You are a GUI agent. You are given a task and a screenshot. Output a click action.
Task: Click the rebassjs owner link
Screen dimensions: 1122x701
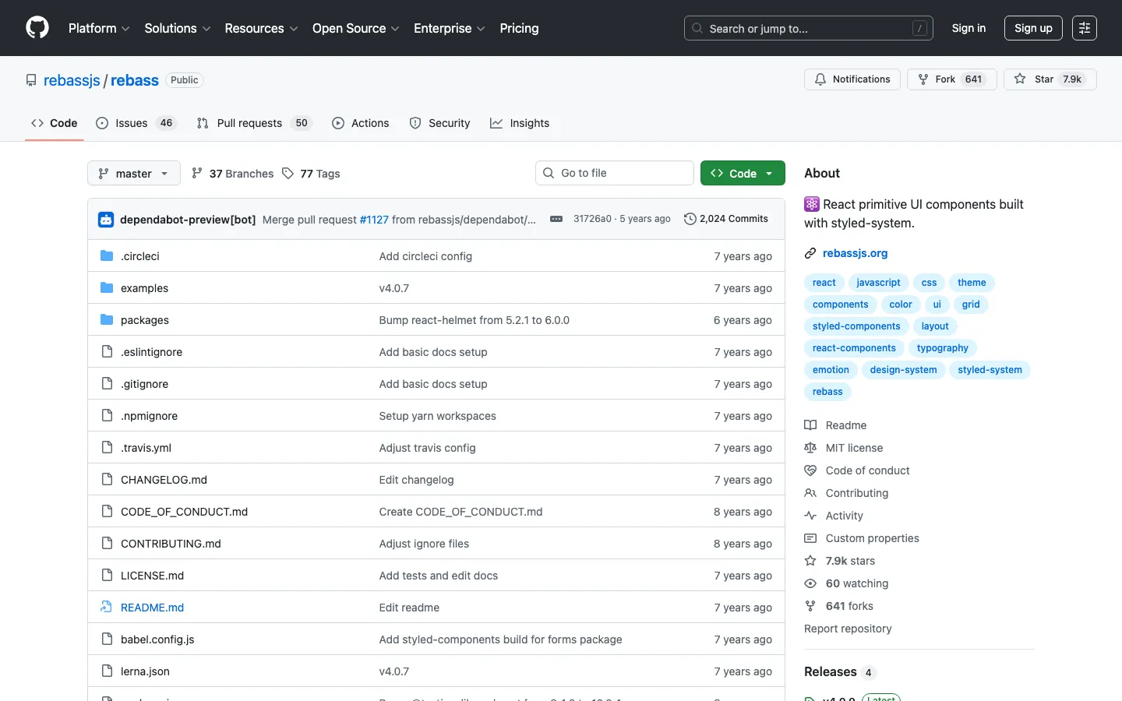click(x=72, y=80)
